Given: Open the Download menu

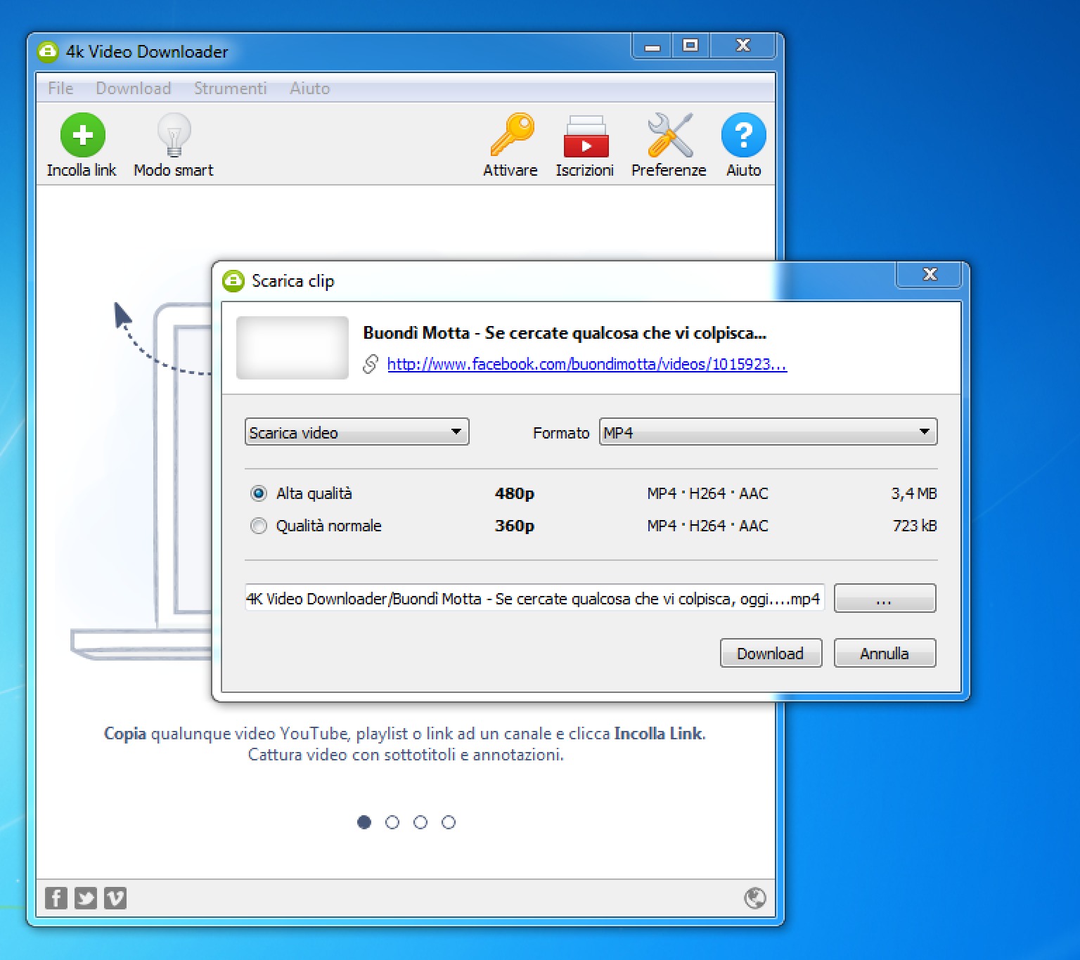Looking at the screenshot, I should (134, 89).
